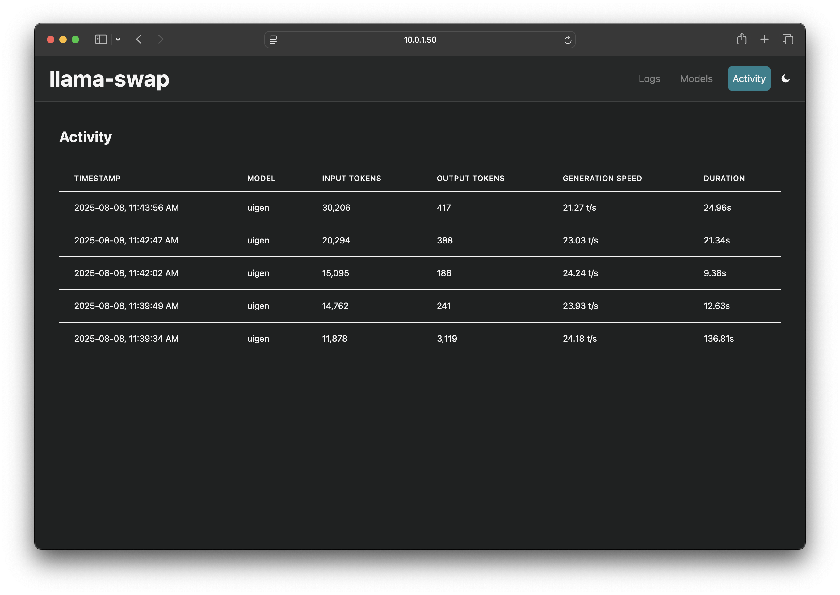The image size is (840, 595).
Task: Select the Activity tab
Action: 749,78
